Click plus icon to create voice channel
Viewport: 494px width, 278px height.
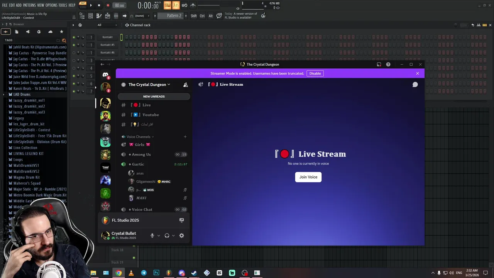click(x=185, y=137)
